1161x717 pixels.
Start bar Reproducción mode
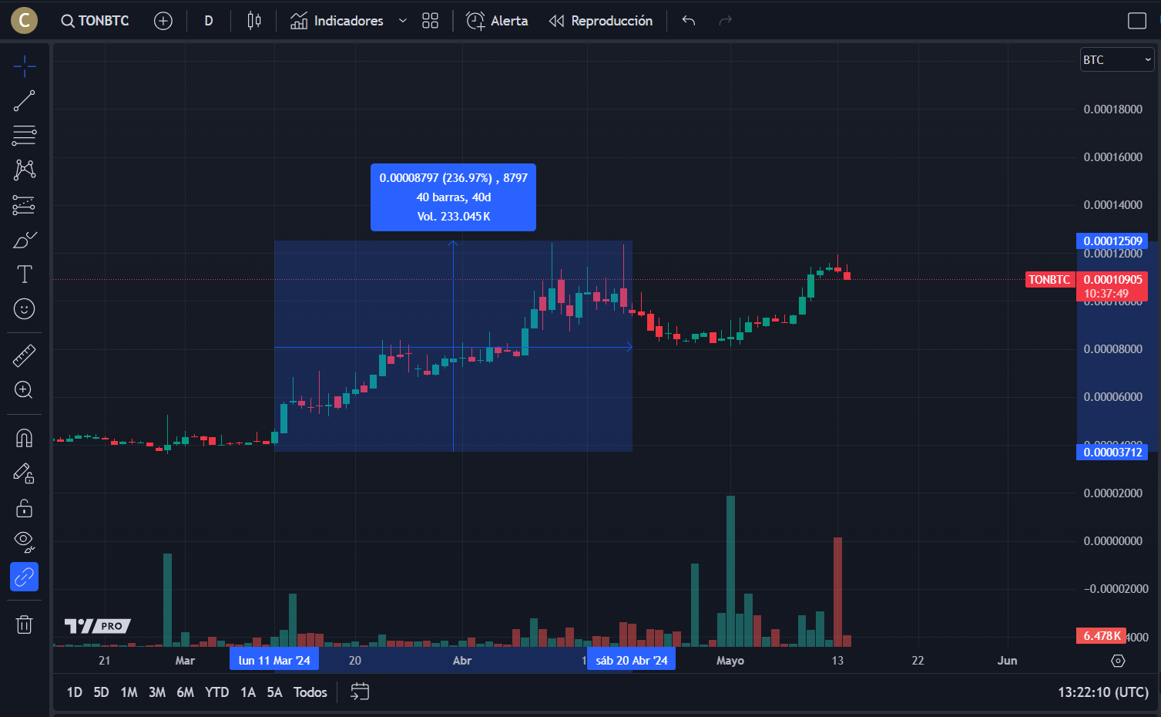[x=601, y=21]
